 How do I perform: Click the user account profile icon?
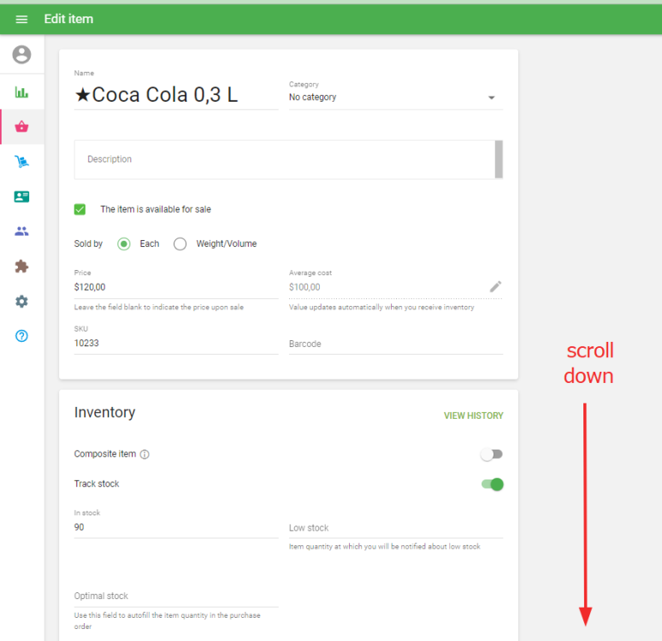[x=21, y=55]
